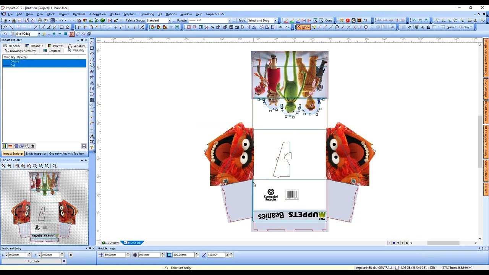The width and height of the screenshot is (489, 275).
Task: Open the Palette 'Cut' dropdown
Action: coord(230,20)
